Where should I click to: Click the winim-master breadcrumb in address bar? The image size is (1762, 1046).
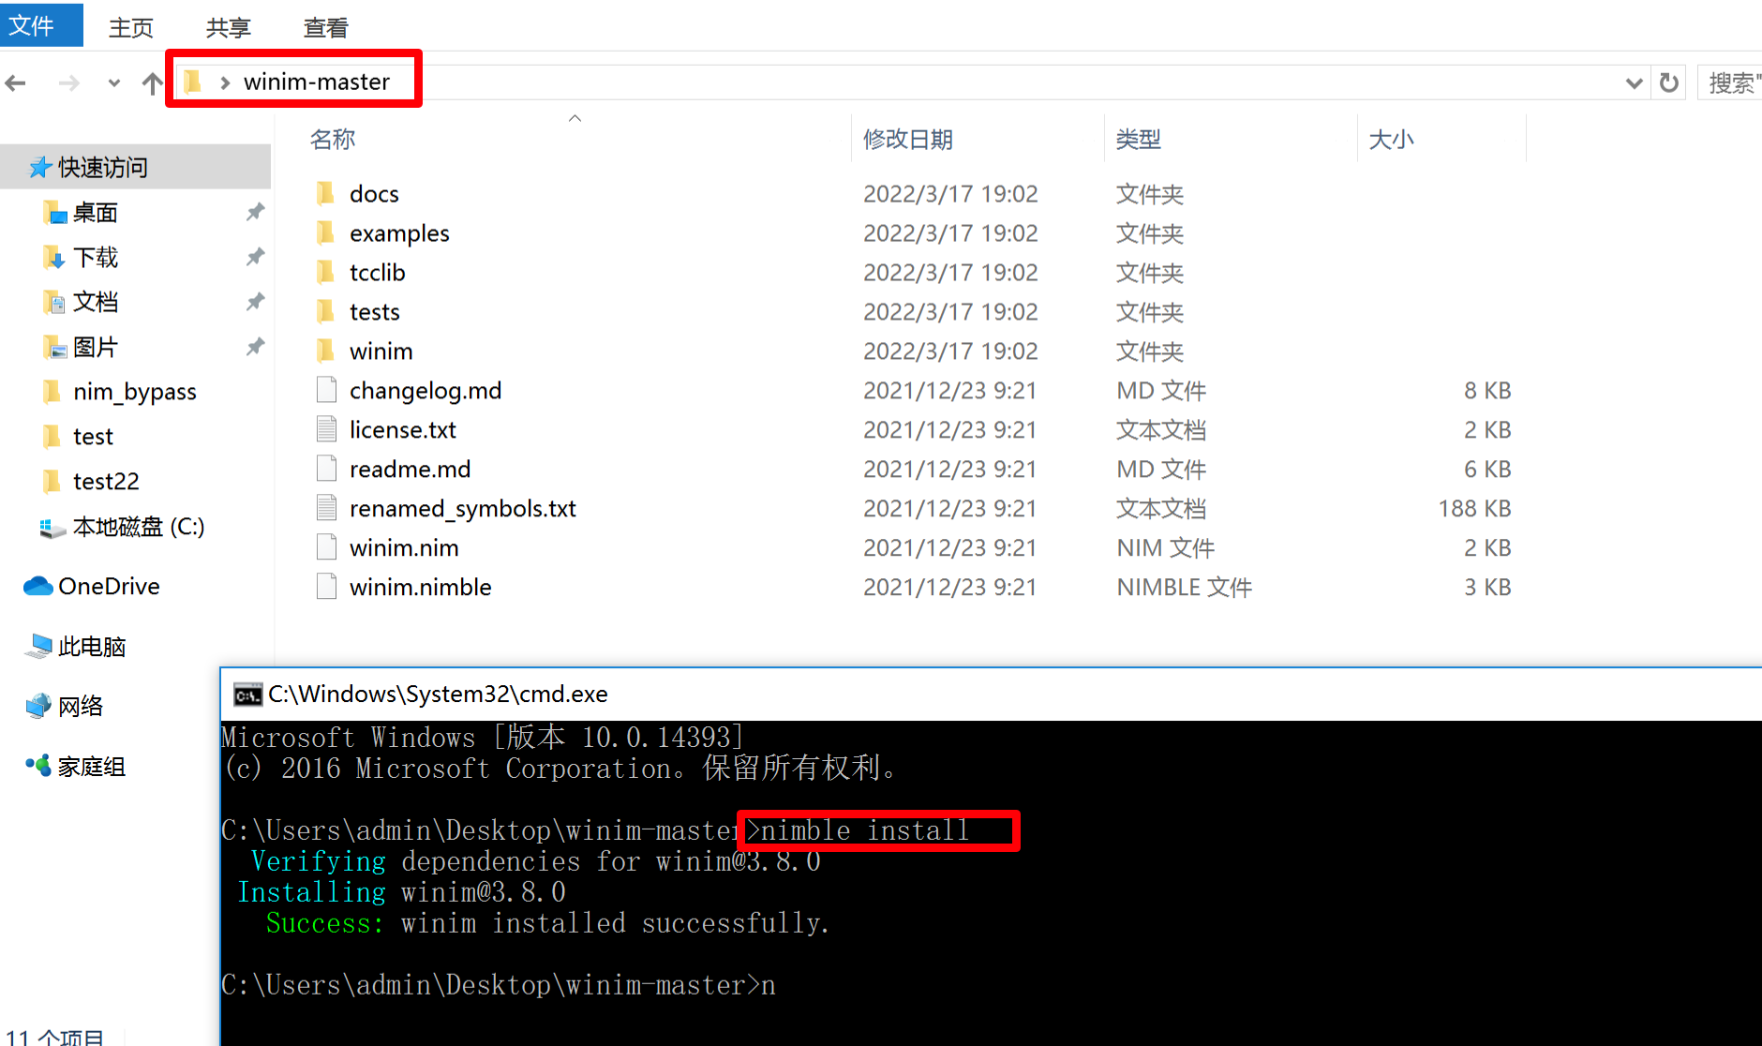click(316, 82)
